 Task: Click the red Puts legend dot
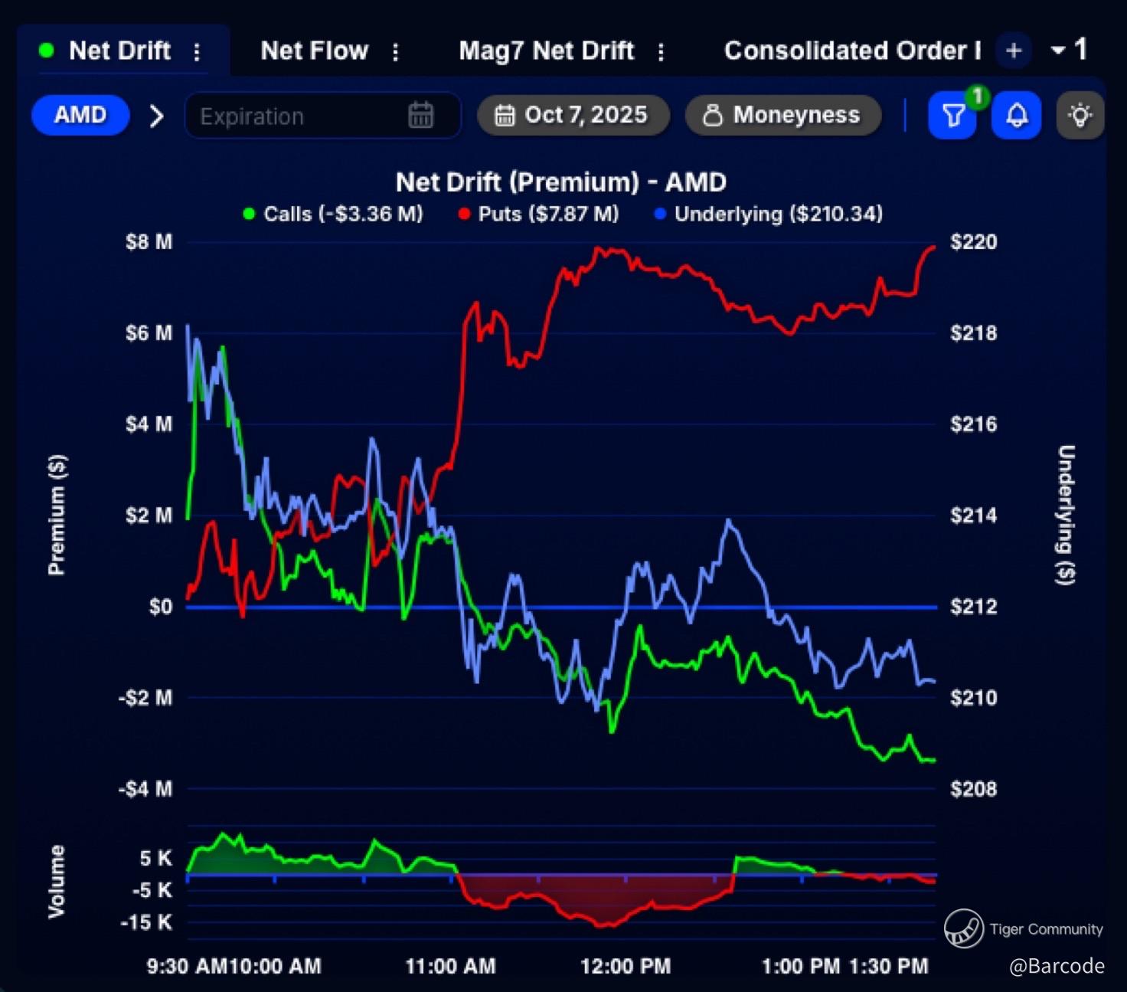coord(464,214)
